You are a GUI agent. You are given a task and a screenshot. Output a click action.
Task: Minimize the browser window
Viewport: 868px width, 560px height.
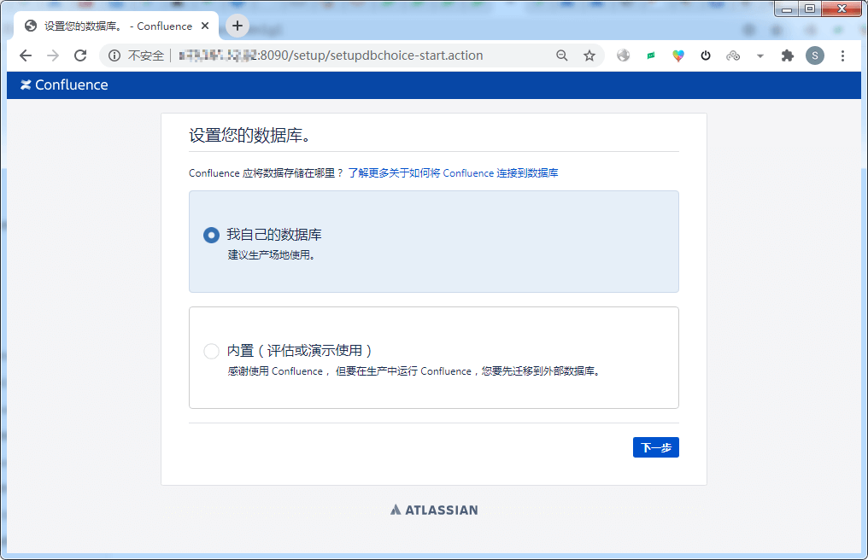click(x=786, y=9)
